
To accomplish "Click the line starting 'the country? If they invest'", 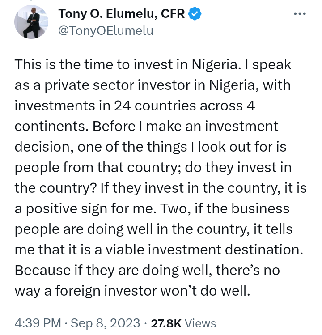I will pyautogui.click(x=161, y=188).
